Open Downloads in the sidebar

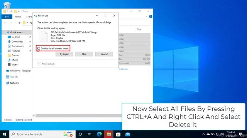[17, 41]
